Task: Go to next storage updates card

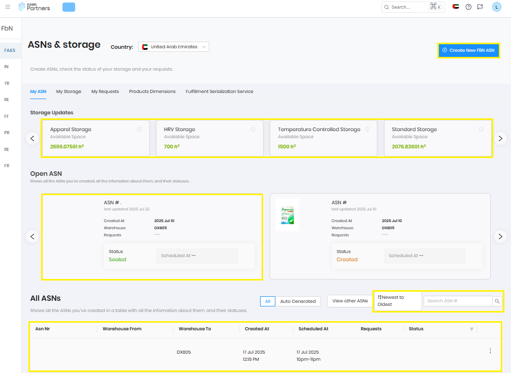Action: point(500,139)
